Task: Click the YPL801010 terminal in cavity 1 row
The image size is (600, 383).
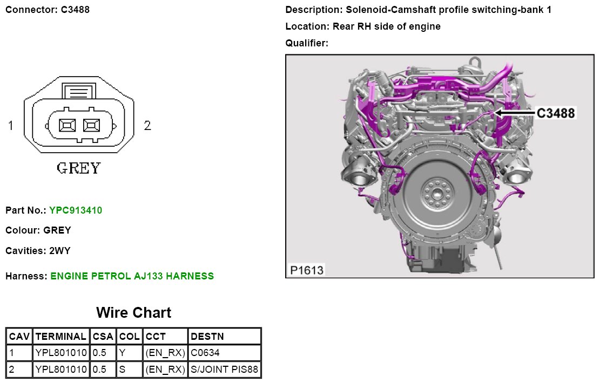Action: click(60, 353)
